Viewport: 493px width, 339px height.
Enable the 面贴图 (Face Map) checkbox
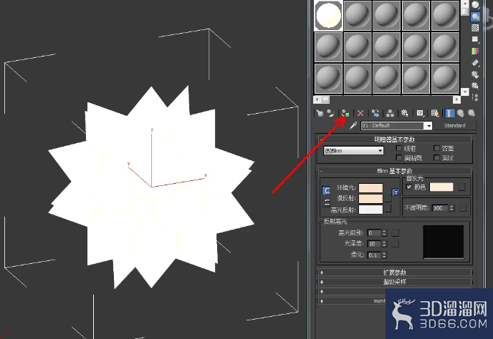click(399, 157)
